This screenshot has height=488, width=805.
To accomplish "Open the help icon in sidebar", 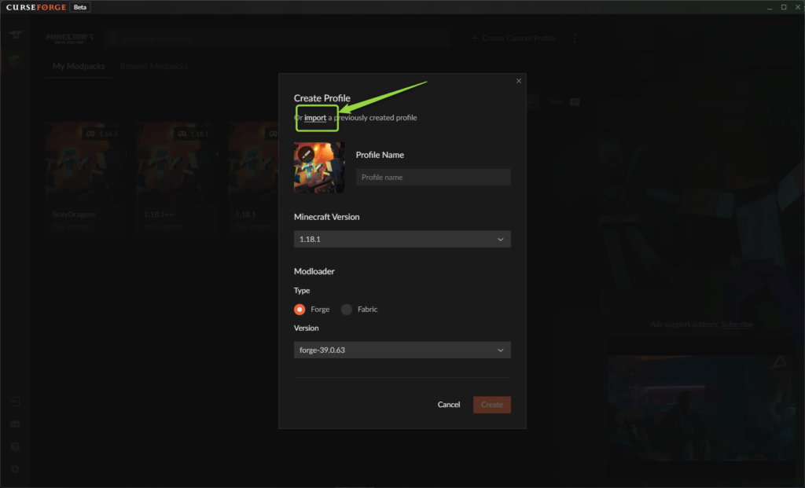I will pyautogui.click(x=15, y=446).
